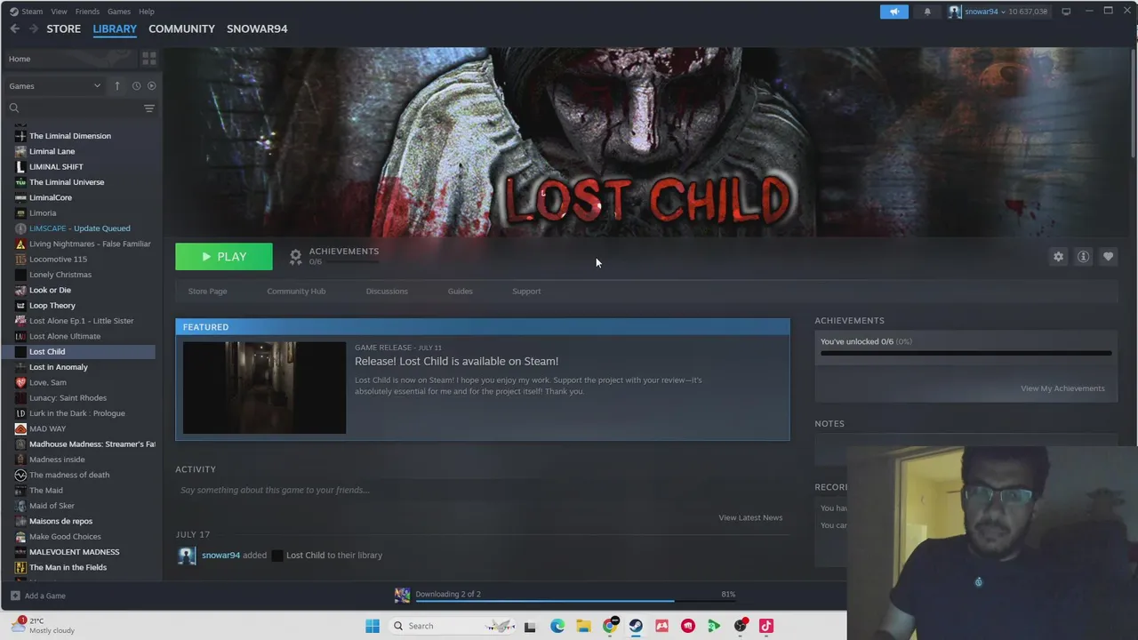Open the Games menu
This screenshot has width=1138, height=640.
pos(118,12)
